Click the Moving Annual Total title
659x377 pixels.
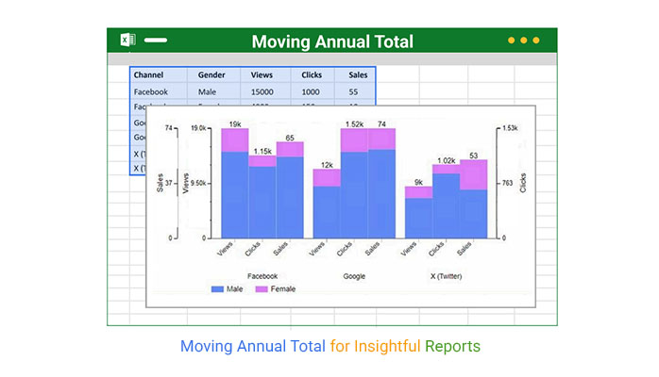click(x=332, y=41)
